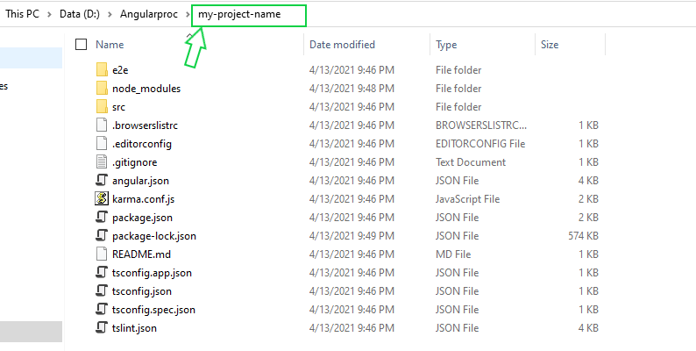Sort by Date modified column header

click(x=342, y=45)
